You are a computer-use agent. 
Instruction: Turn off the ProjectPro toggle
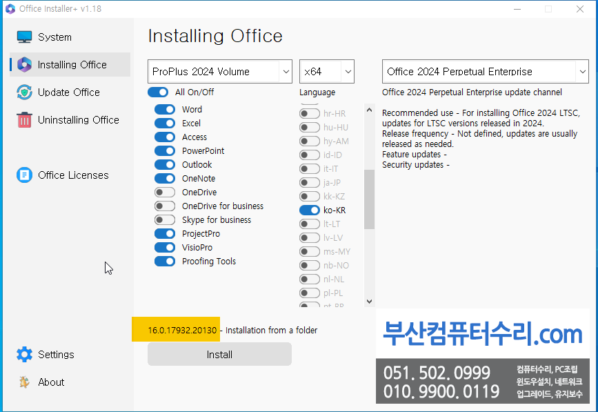point(165,233)
